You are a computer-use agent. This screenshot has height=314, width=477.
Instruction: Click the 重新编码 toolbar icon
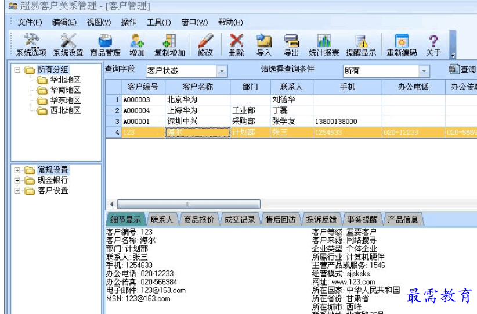pyautogui.click(x=402, y=45)
